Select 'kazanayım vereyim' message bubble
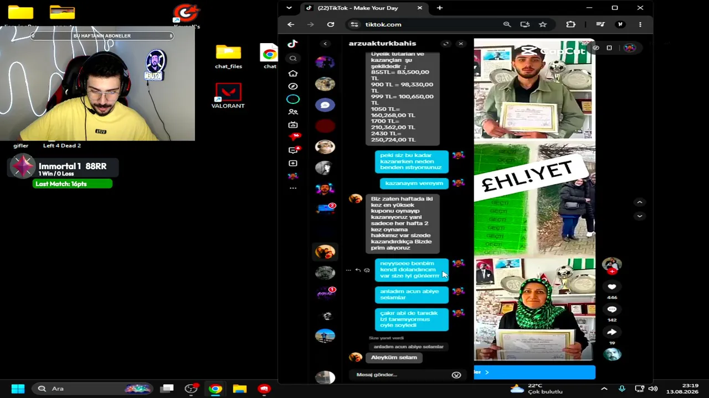The height and width of the screenshot is (398, 709). click(414, 183)
